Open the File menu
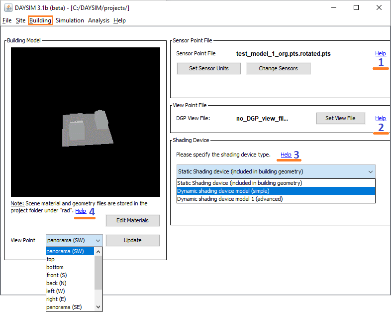This screenshot has width=391, height=317. point(7,20)
